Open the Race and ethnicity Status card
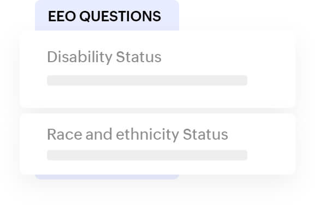The image size is (320, 210). (x=158, y=144)
